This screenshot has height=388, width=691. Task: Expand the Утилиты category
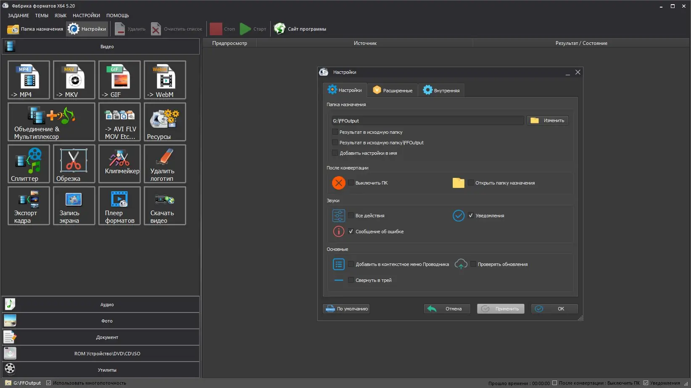click(x=101, y=370)
